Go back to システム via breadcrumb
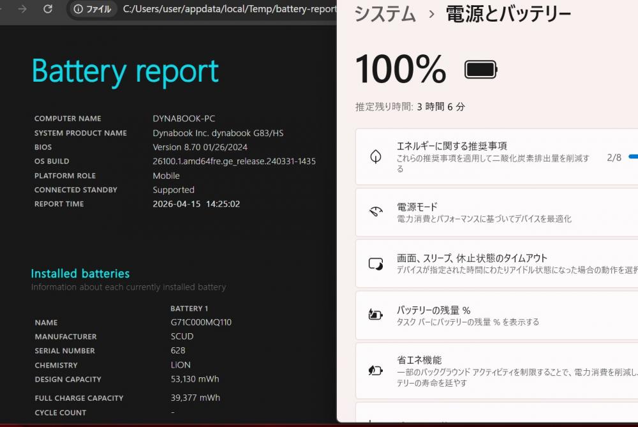The height and width of the screenshot is (427, 638). [385, 14]
